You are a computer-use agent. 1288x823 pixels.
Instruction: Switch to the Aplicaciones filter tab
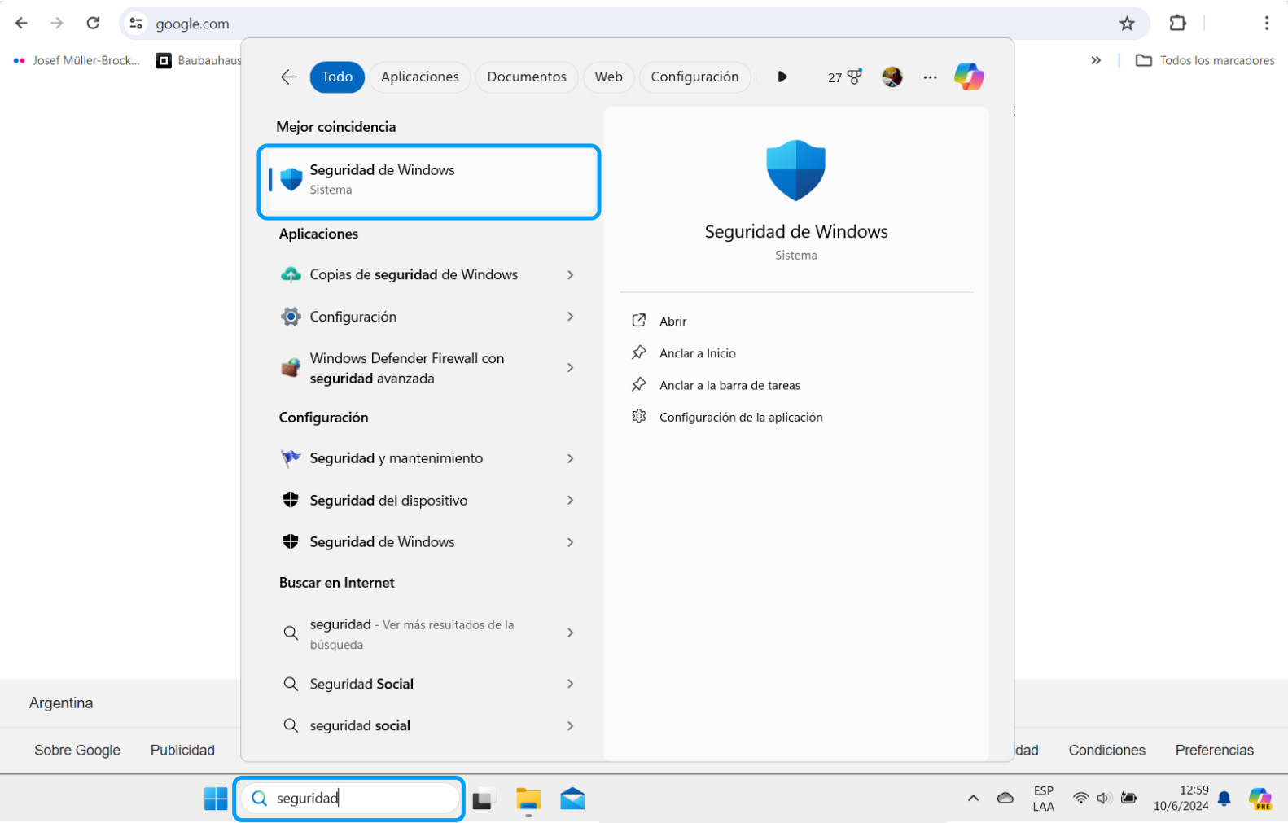(420, 77)
